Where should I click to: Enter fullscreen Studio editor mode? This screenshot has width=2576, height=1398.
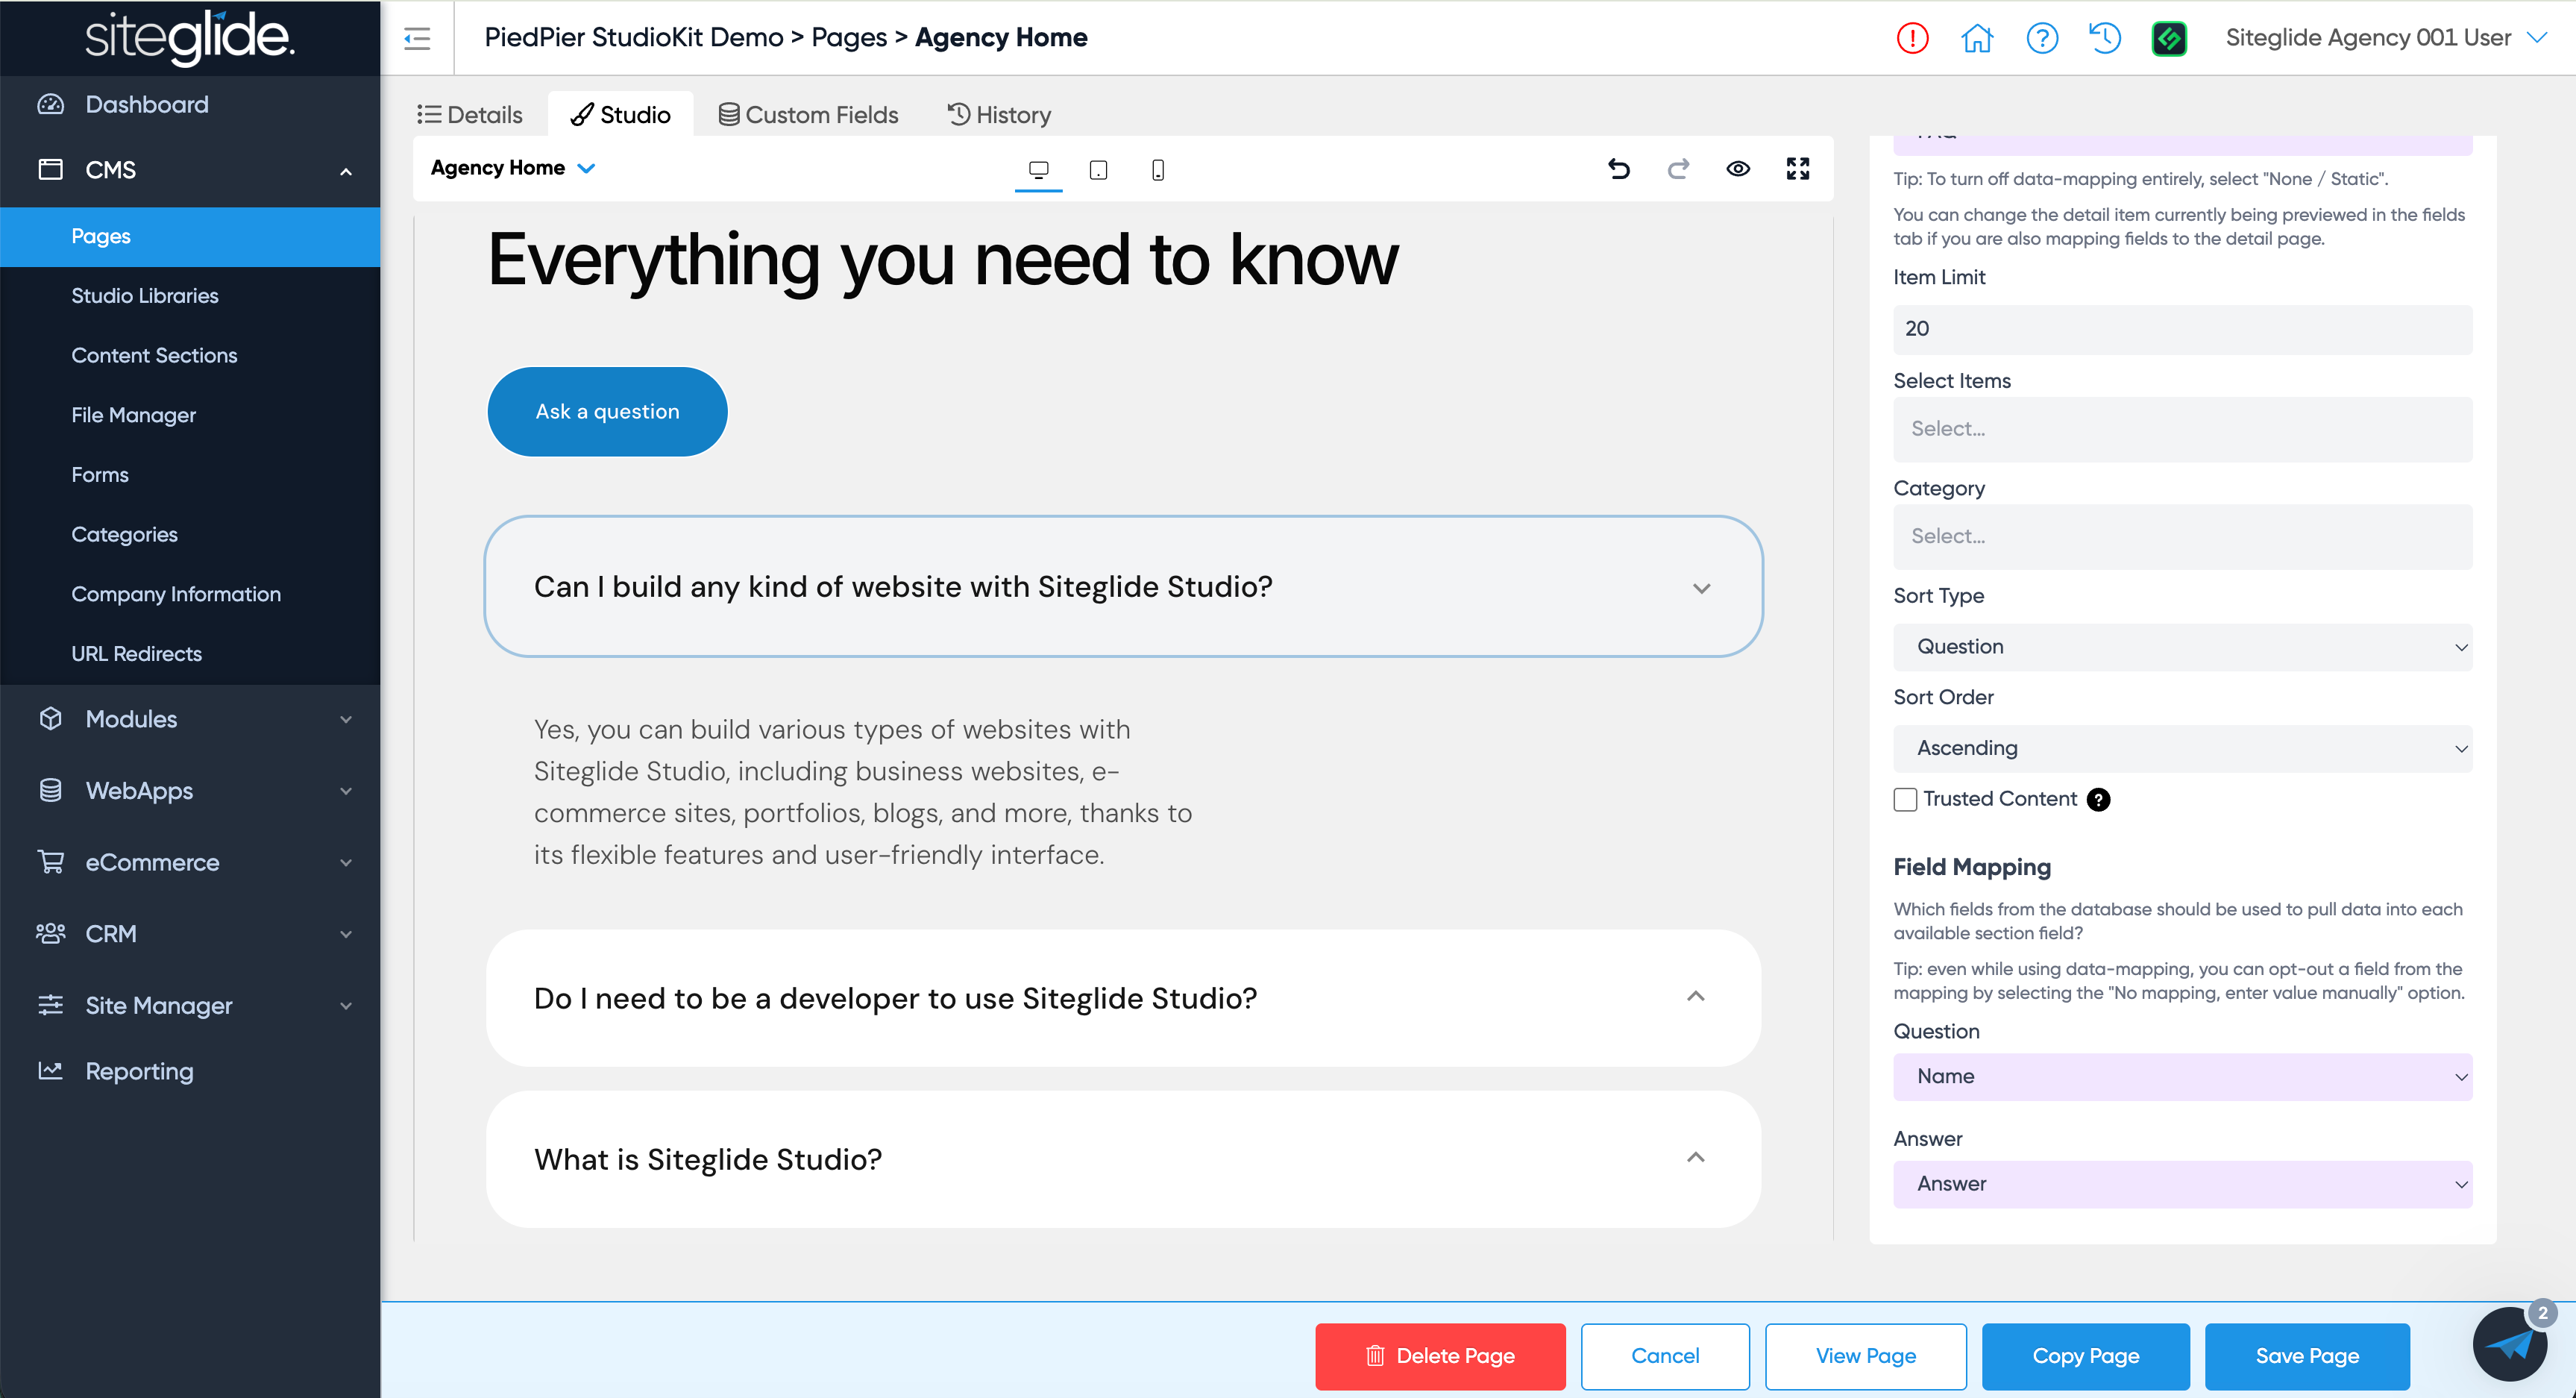click(x=1798, y=168)
